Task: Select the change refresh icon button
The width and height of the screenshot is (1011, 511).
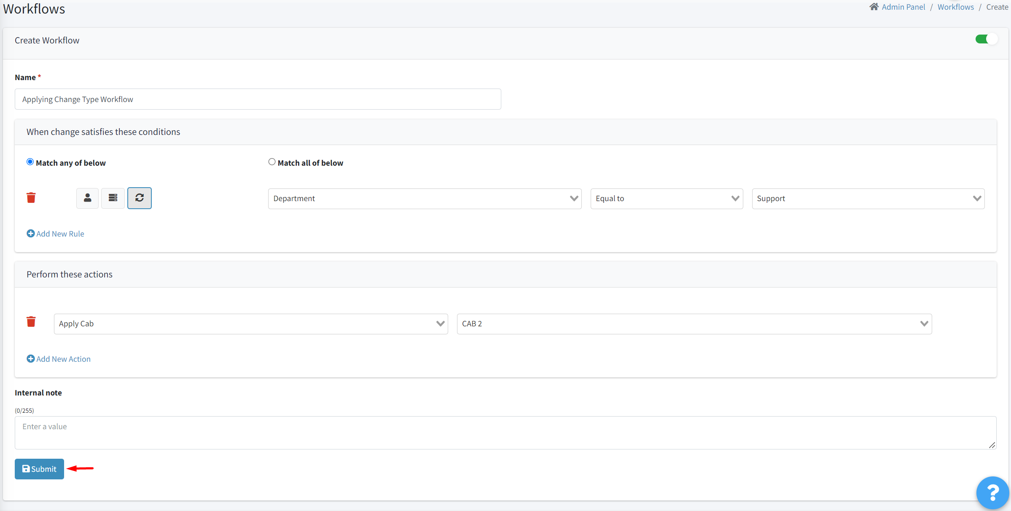Action: tap(140, 198)
